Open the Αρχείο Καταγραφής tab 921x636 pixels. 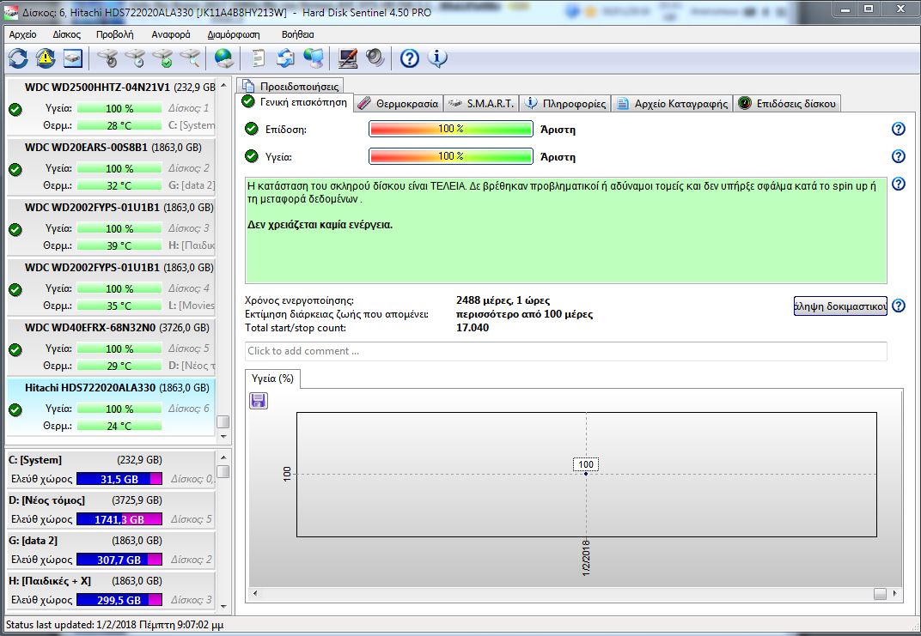pyautogui.click(x=673, y=104)
